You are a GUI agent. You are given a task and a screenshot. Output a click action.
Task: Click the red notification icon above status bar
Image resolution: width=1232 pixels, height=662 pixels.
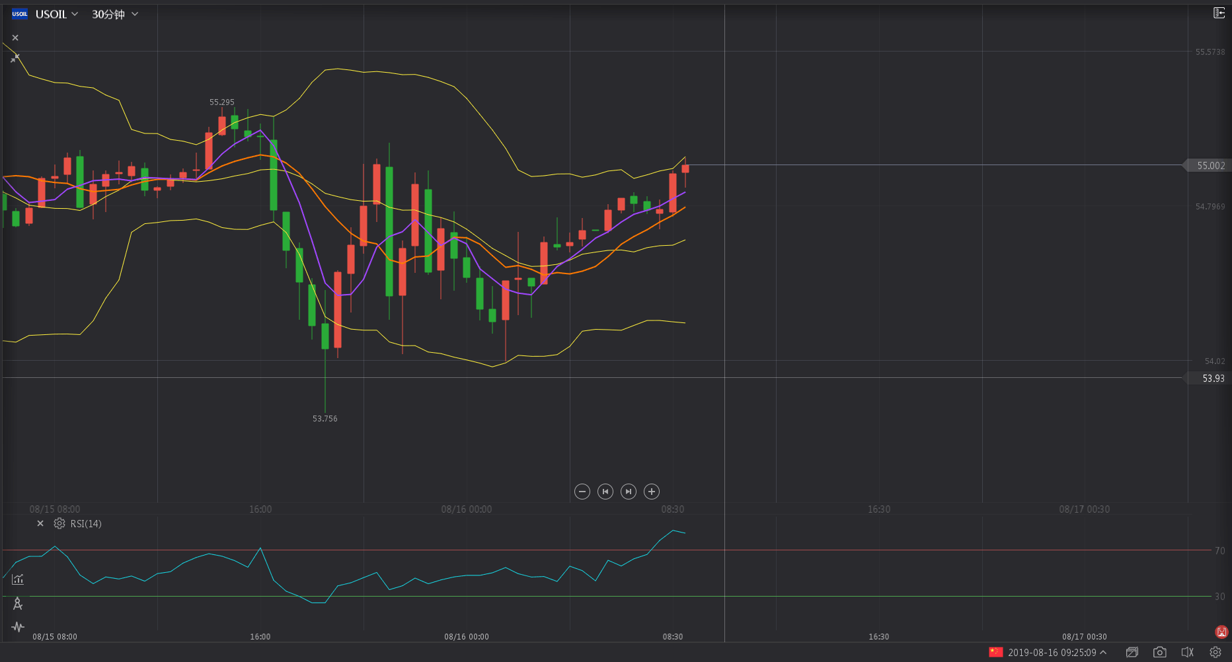(x=1221, y=632)
